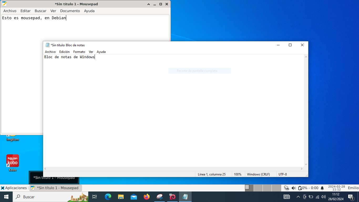Maximize the Bloc de notas window
Image resolution: width=359 pixels, height=202 pixels.
coord(290,45)
